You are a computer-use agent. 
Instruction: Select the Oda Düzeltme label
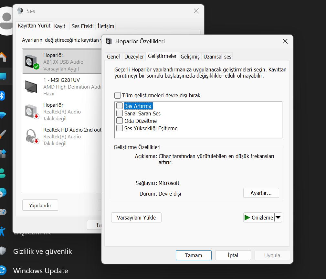141,121
